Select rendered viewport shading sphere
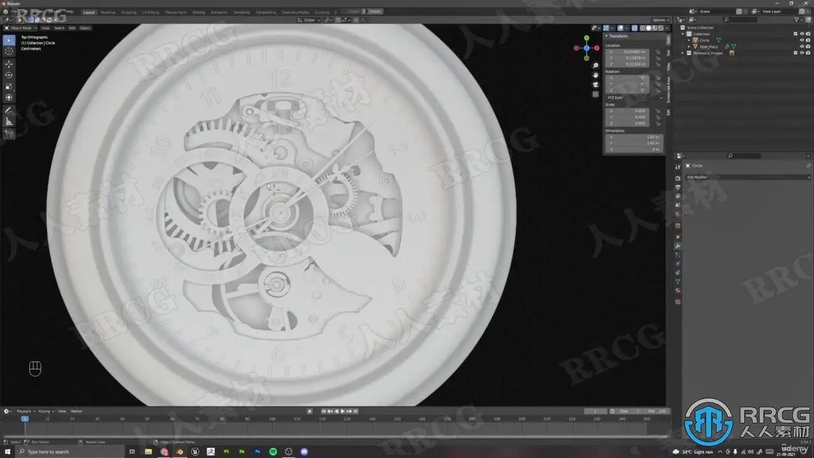814x458 pixels. click(x=661, y=28)
